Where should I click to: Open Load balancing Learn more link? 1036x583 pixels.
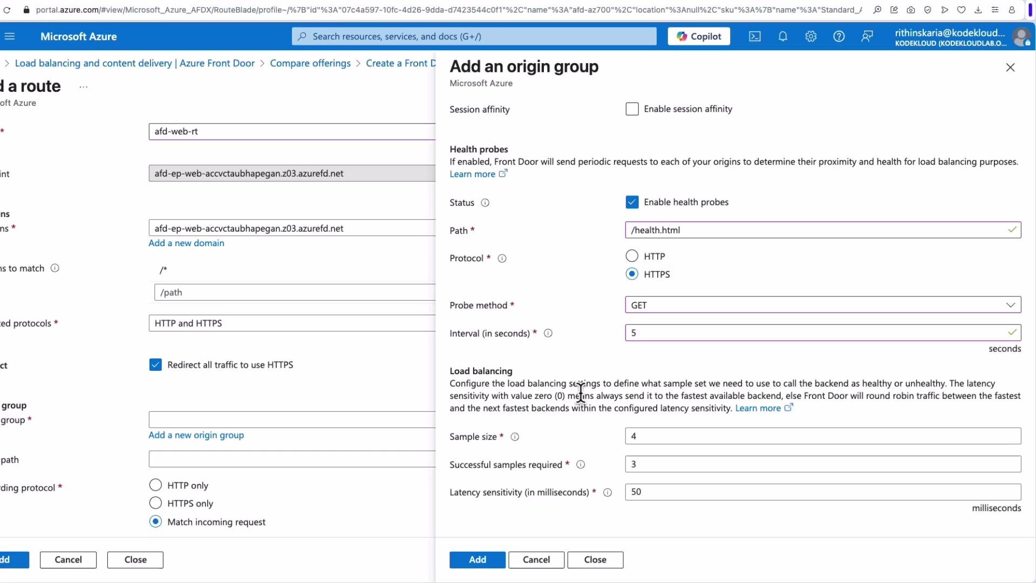pyautogui.click(x=764, y=408)
